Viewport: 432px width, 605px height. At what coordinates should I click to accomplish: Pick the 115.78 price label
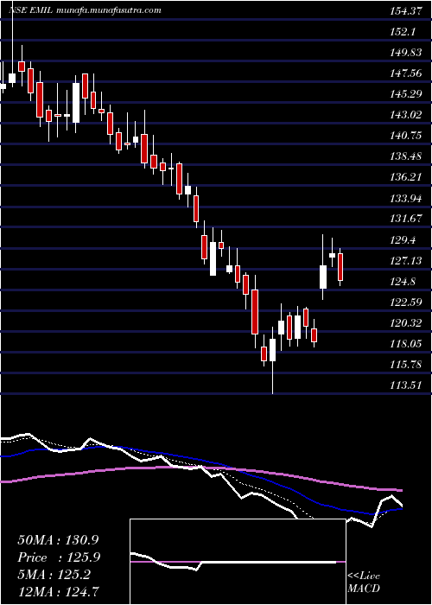click(x=405, y=365)
